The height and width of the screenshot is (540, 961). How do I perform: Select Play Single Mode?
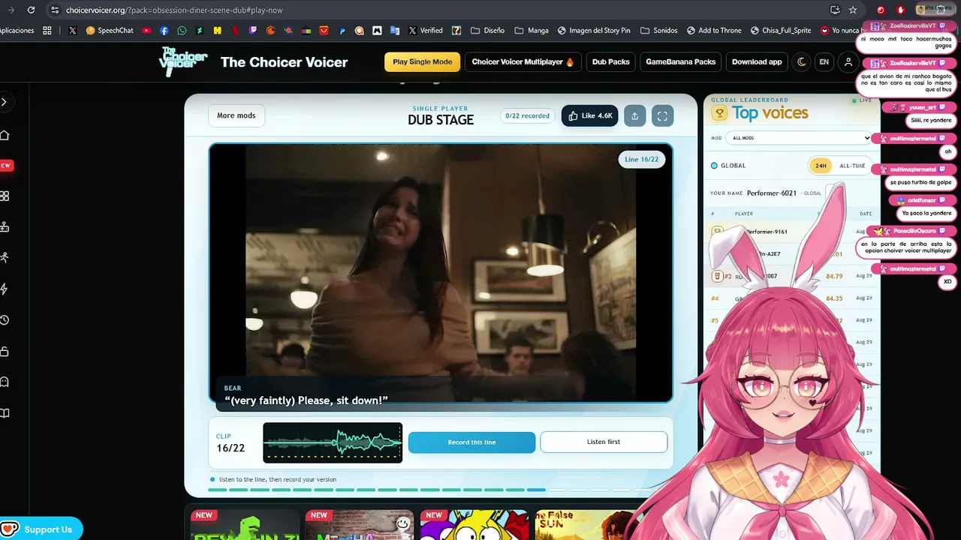coord(422,61)
